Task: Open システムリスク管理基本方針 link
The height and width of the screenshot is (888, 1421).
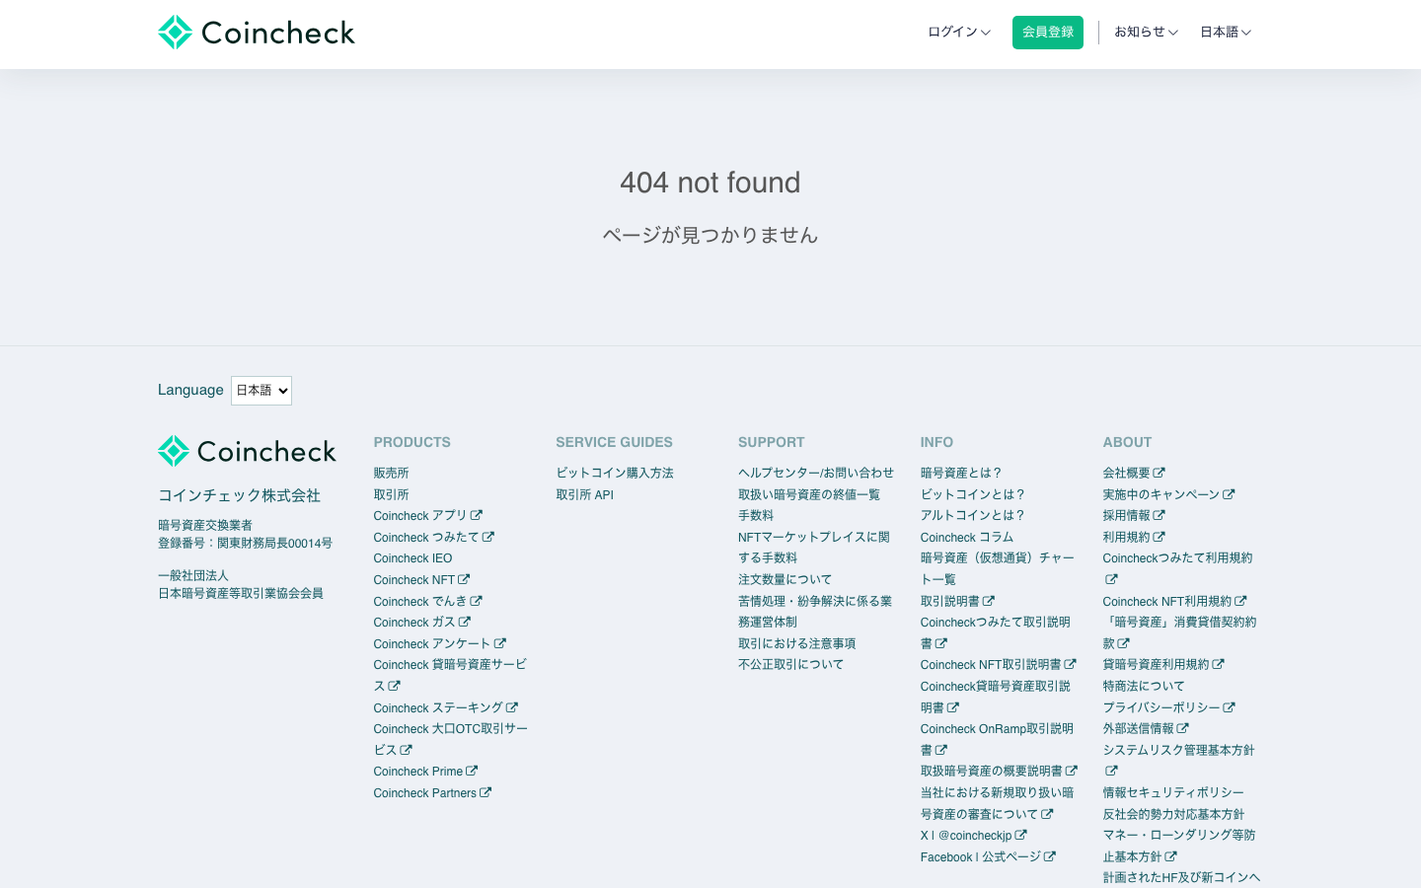Action: [x=1179, y=761]
